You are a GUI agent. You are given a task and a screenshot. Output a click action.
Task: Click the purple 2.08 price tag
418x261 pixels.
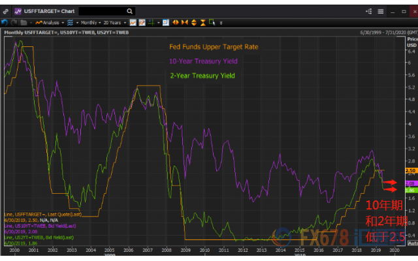coord(410,183)
